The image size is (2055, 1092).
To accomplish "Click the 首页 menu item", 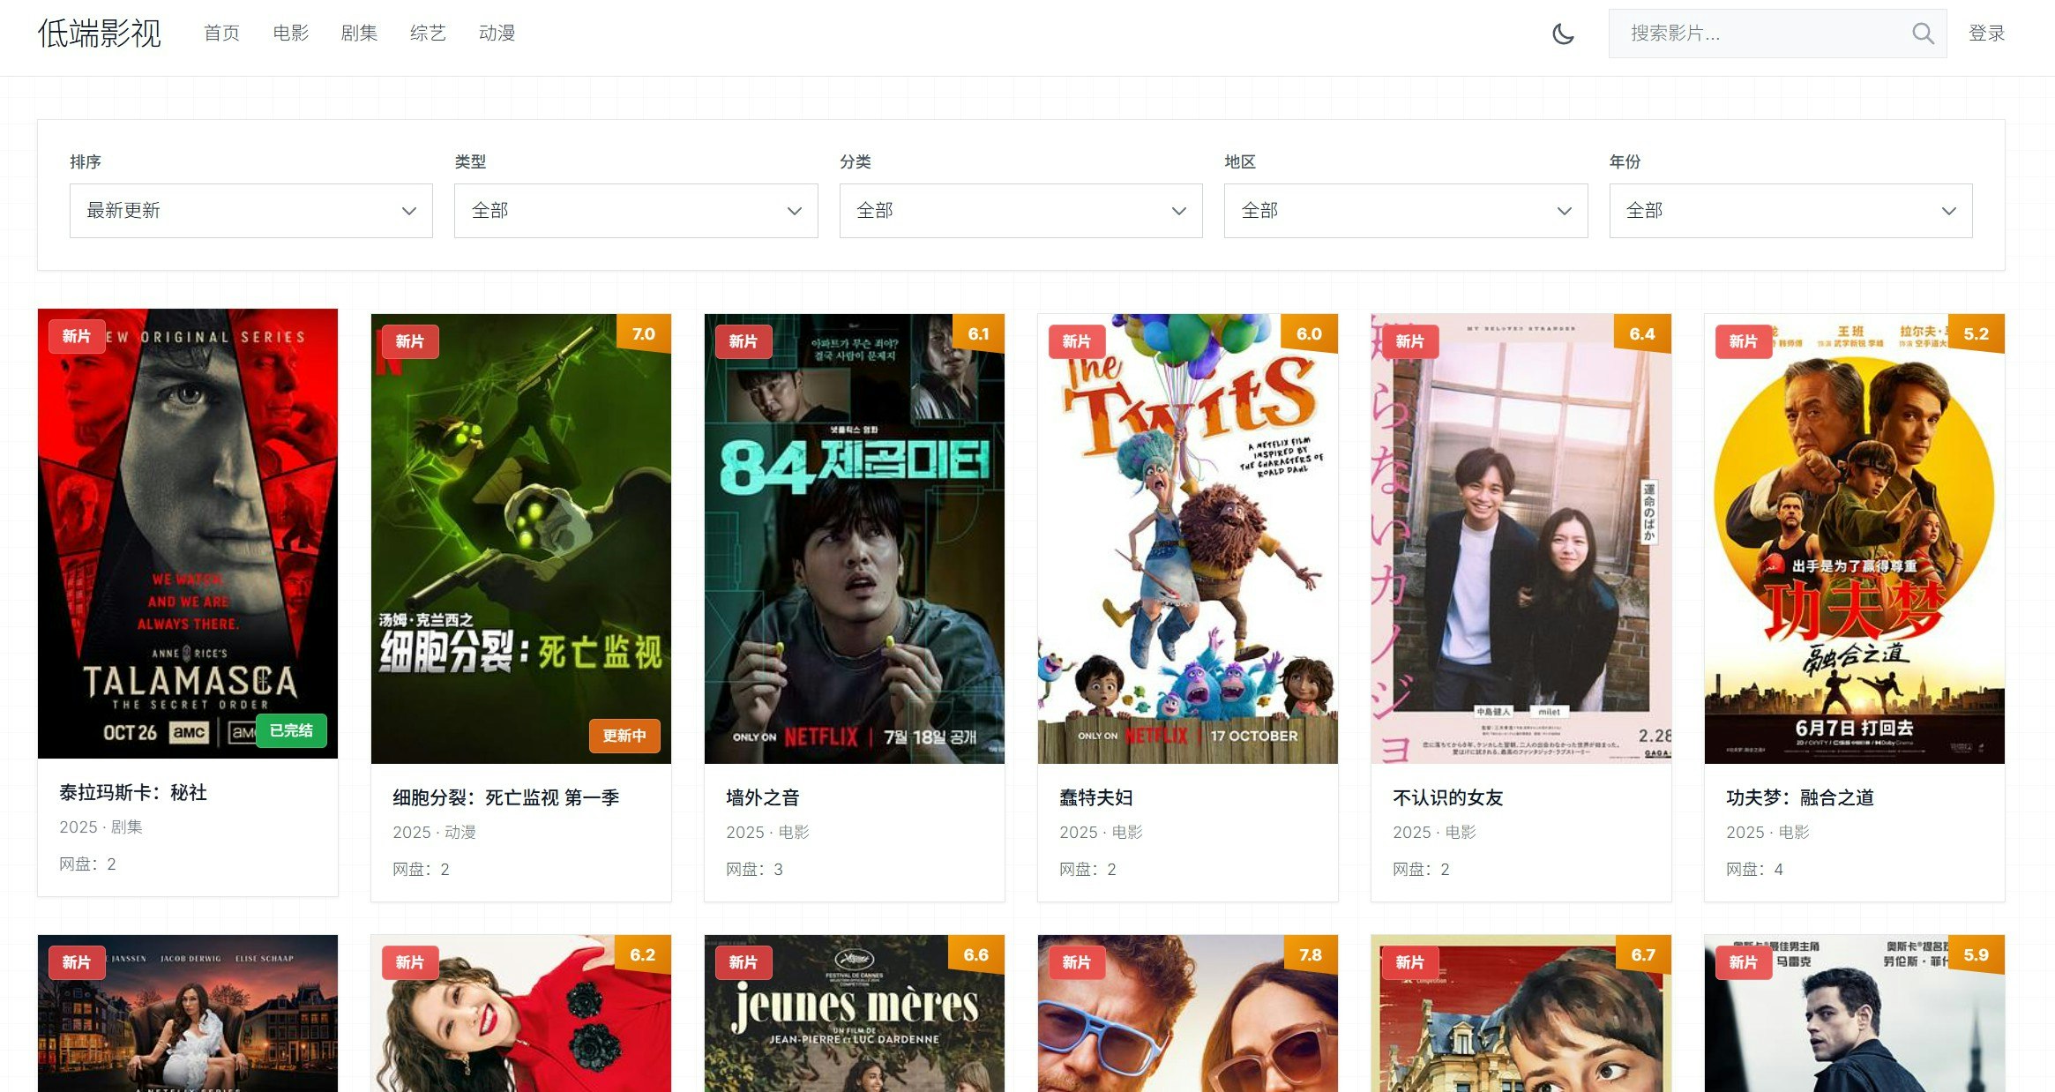I will (223, 33).
